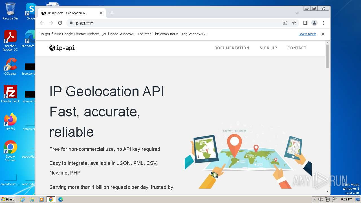Click the scrollbar down arrow
The image size is (361, 203).
[327, 191]
